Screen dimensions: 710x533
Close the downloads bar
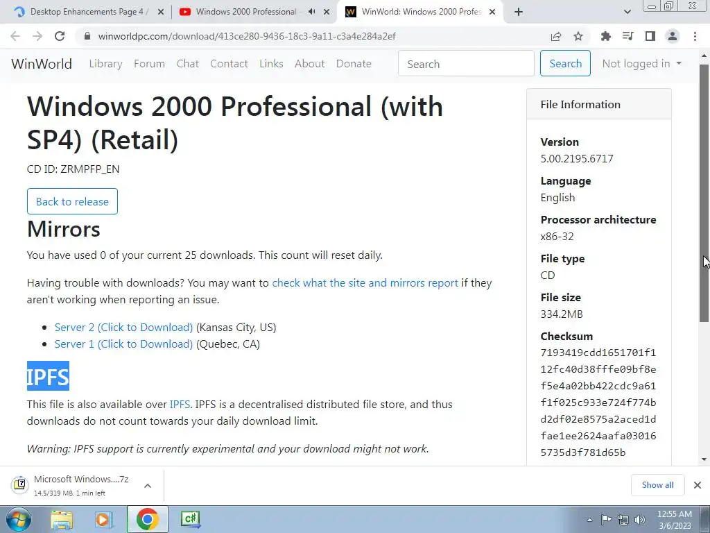click(698, 485)
